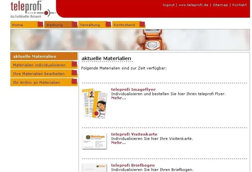Open Materialien individualisieren in the sidebar
This screenshot has width=252, height=172.
point(44,65)
